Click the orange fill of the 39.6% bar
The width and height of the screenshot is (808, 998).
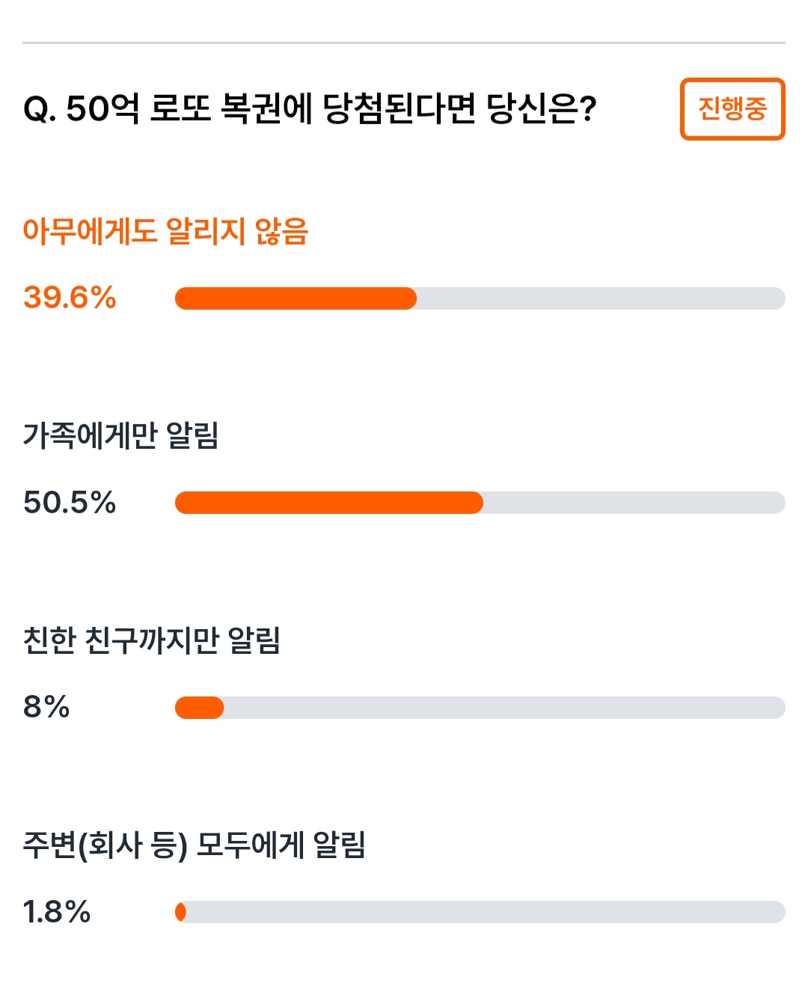[x=296, y=299]
